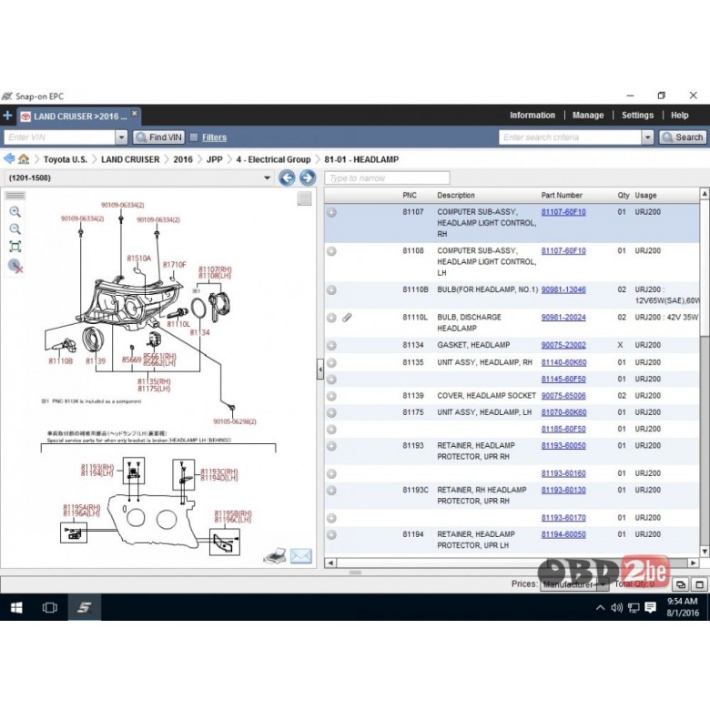Image resolution: width=710 pixels, height=710 pixels.
Task: Add 81134 headlamp gasket row
Action: pos(331,346)
